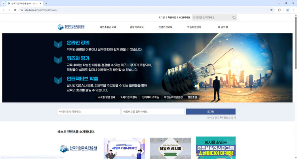Select the 인터랙티브 학습 banner tab
Viewport: 297px width, 159px height.
[x=150, y=97]
